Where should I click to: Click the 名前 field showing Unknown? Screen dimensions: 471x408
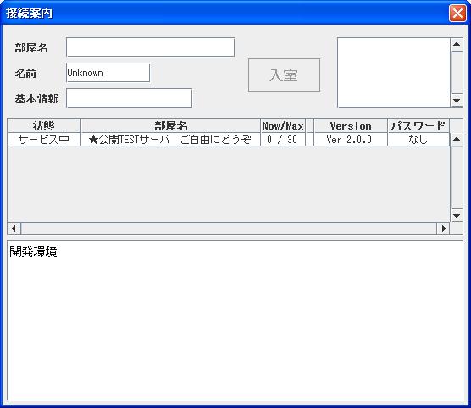coord(108,72)
